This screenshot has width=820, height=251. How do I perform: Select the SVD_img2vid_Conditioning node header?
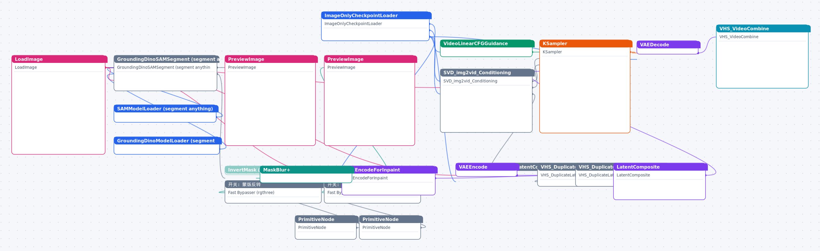(x=487, y=73)
